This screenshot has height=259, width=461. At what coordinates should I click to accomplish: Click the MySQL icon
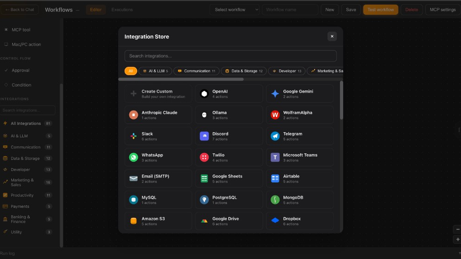point(134,200)
